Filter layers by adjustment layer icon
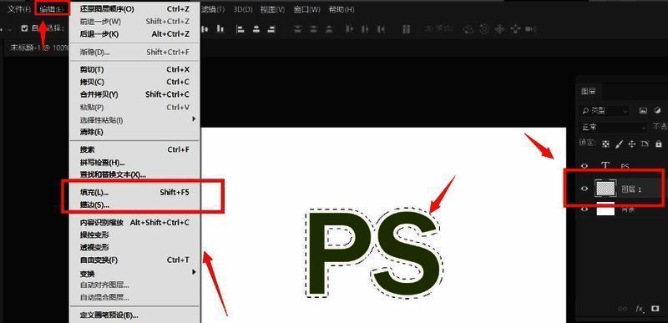Image resolution: width=668 pixels, height=323 pixels. (657, 111)
